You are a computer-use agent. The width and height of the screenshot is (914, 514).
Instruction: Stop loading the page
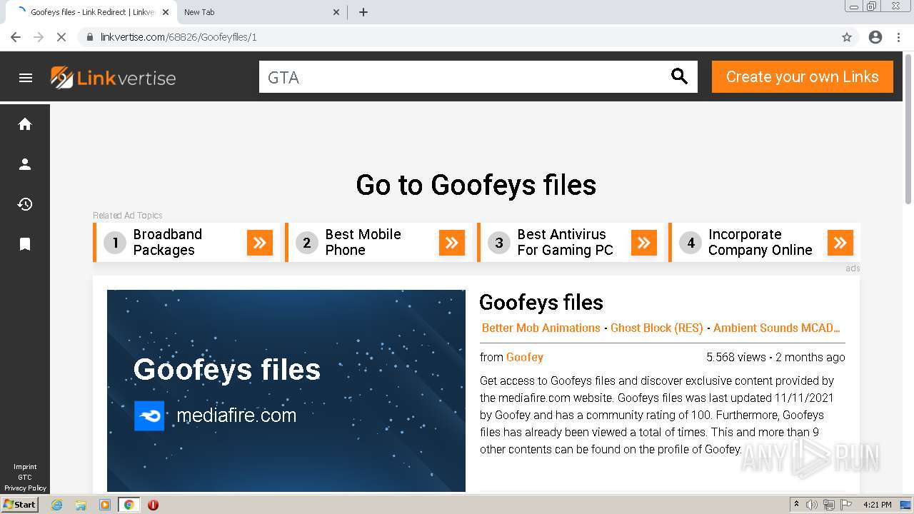pos(61,37)
